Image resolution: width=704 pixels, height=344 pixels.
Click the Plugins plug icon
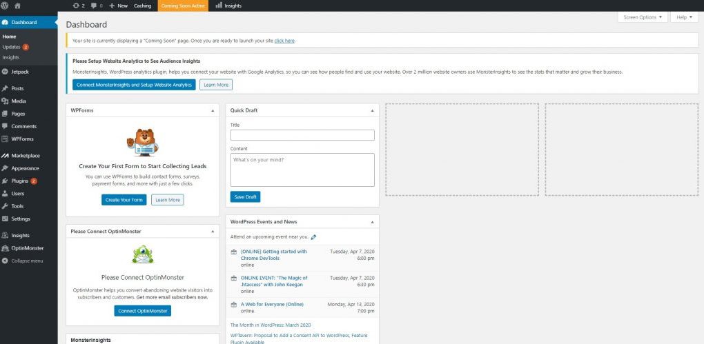click(x=5, y=181)
